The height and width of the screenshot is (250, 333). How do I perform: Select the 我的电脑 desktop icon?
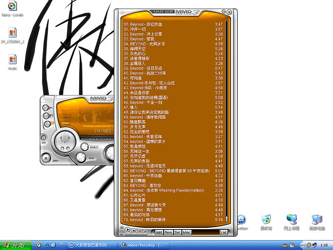[x=317, y=222]
